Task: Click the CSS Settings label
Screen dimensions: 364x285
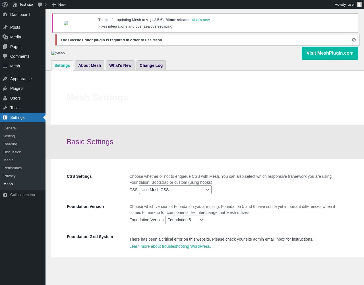Action: (79, 176)
